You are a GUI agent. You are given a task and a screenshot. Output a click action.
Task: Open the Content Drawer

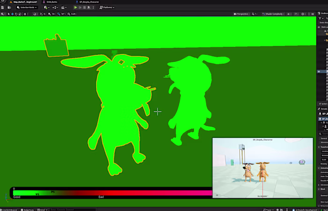pyautogui.click(x=10, y=209)
